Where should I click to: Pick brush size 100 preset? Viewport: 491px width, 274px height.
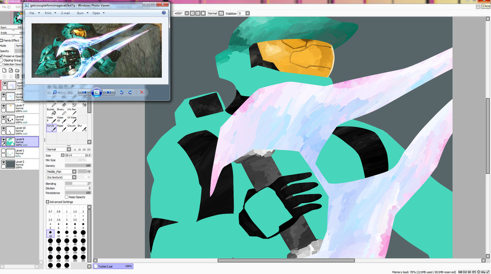(x=75, y=250)
